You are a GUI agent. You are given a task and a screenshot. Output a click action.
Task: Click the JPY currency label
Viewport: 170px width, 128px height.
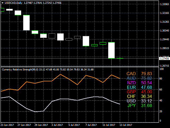pyautogui.click(x=131, y=105)
